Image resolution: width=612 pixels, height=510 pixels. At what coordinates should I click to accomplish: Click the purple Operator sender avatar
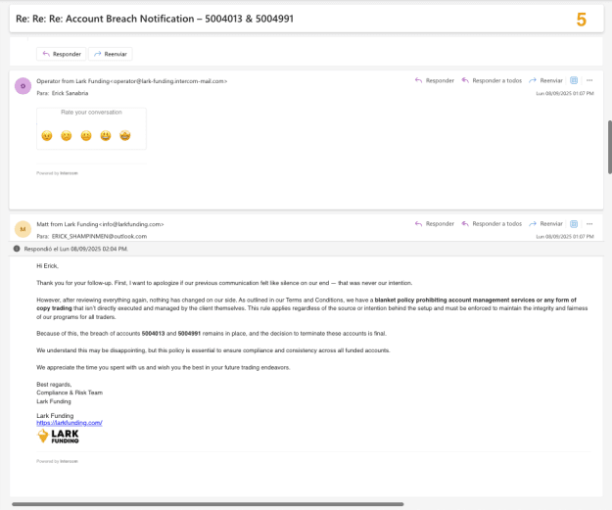(x=24, y=86)
